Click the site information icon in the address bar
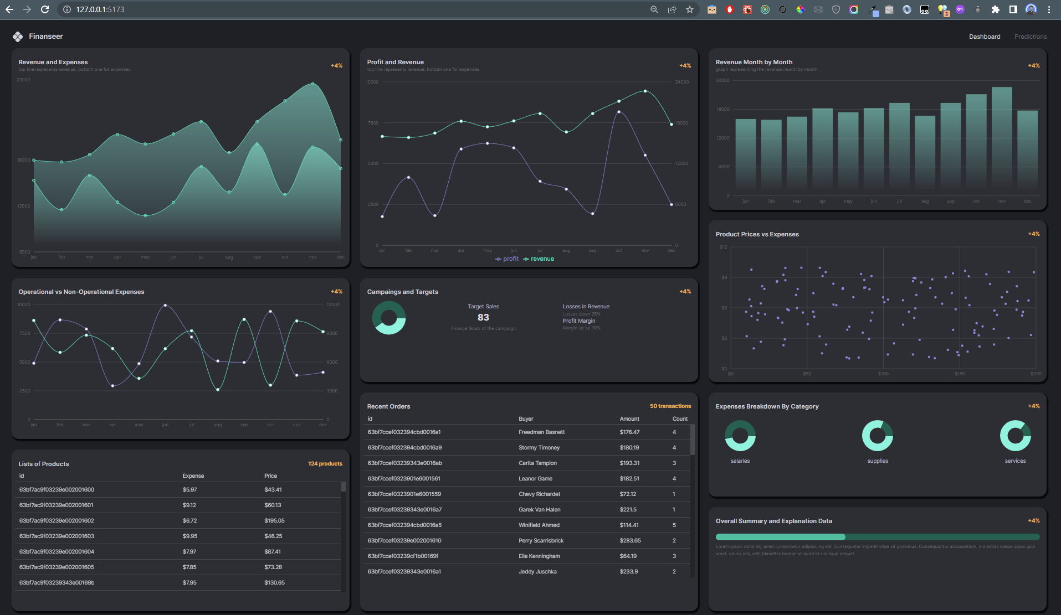 point(66,9)
